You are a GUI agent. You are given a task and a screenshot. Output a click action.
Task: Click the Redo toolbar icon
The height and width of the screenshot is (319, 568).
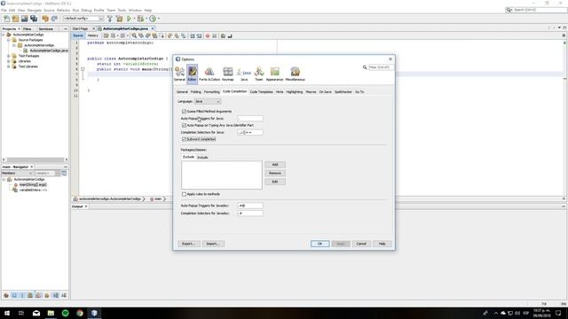point(54,19)
